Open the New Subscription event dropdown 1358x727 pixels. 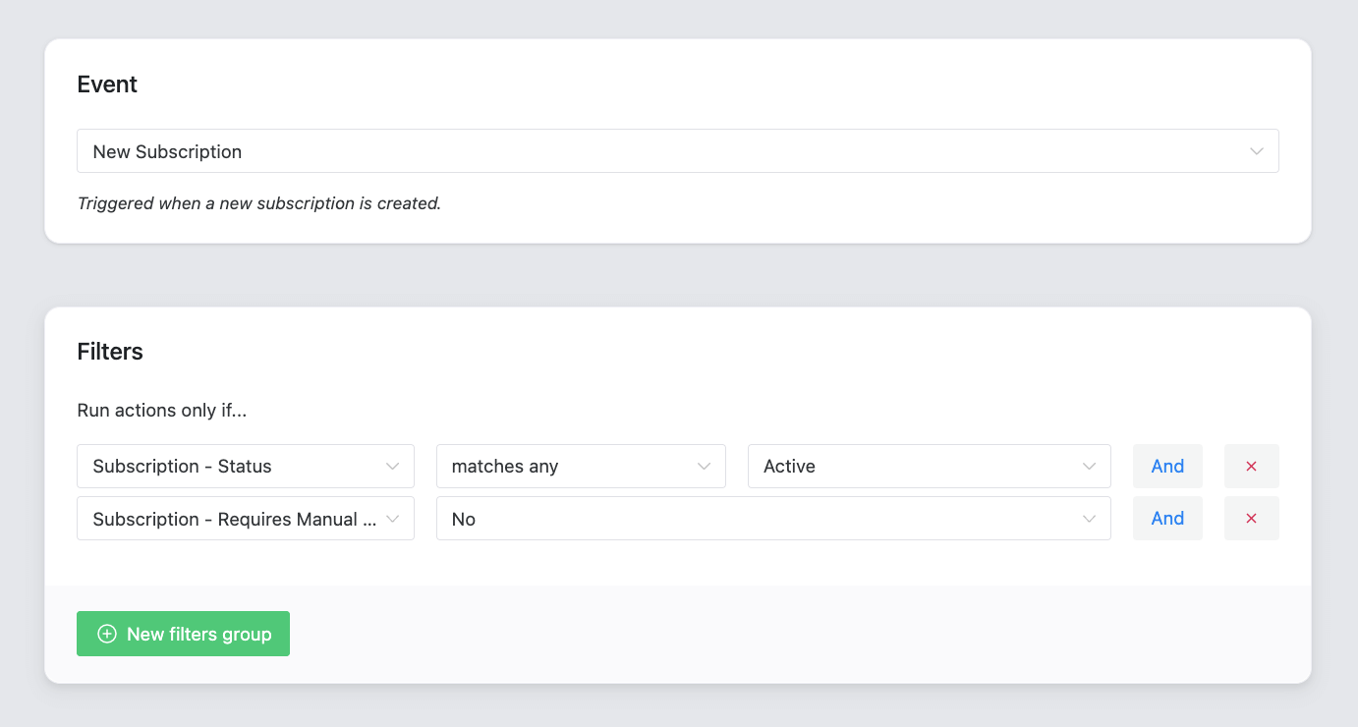click(x=678, y=151)
